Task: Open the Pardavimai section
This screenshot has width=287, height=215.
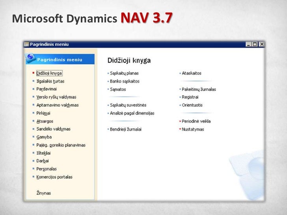Action: coord(47,89)
